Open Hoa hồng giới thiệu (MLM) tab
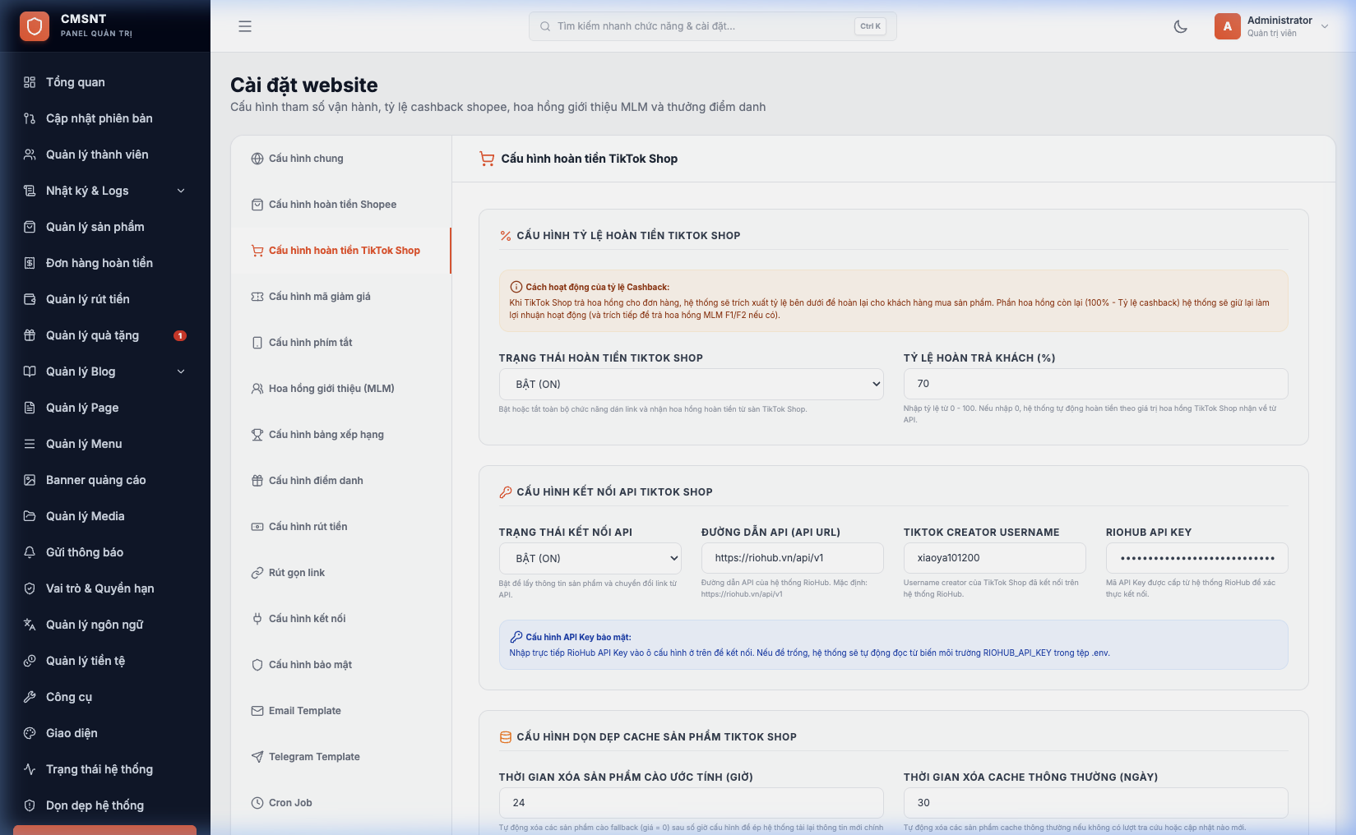1356x835 pixels. [341, 389]
